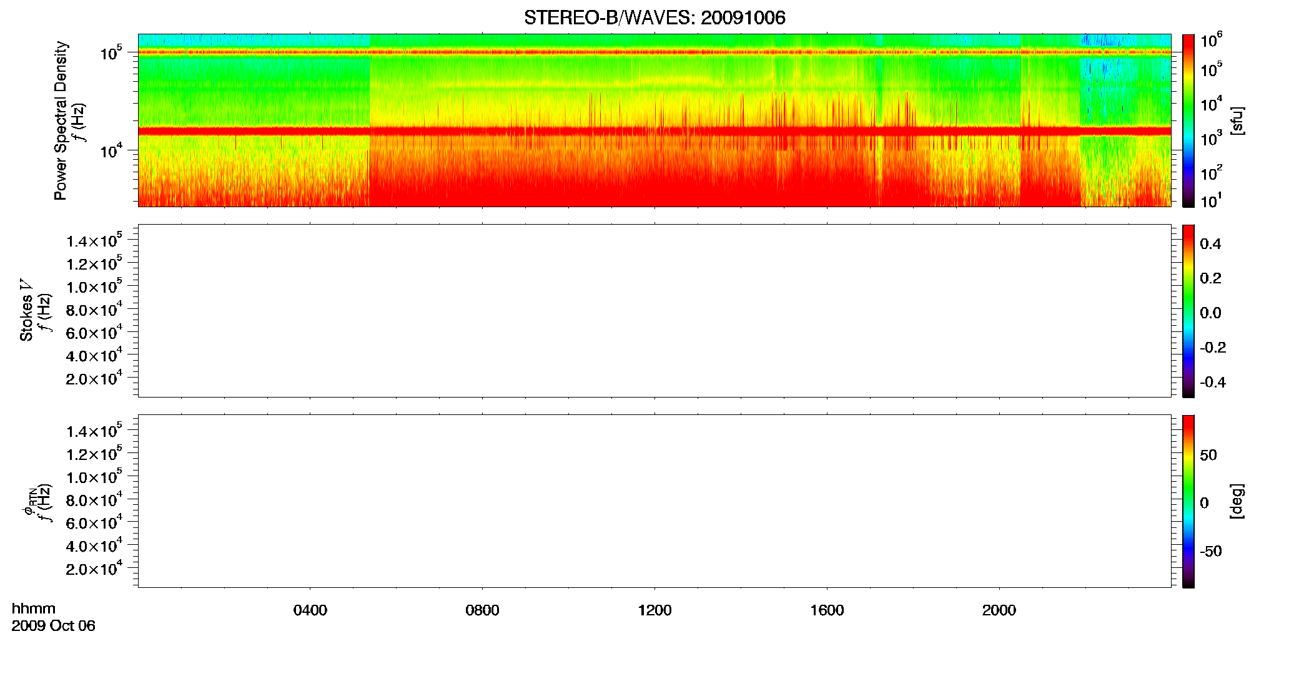Click the 0 label on degrees color bar
The height and width of the screenshot is (674, 1309).
click(x=1204, y=503)
